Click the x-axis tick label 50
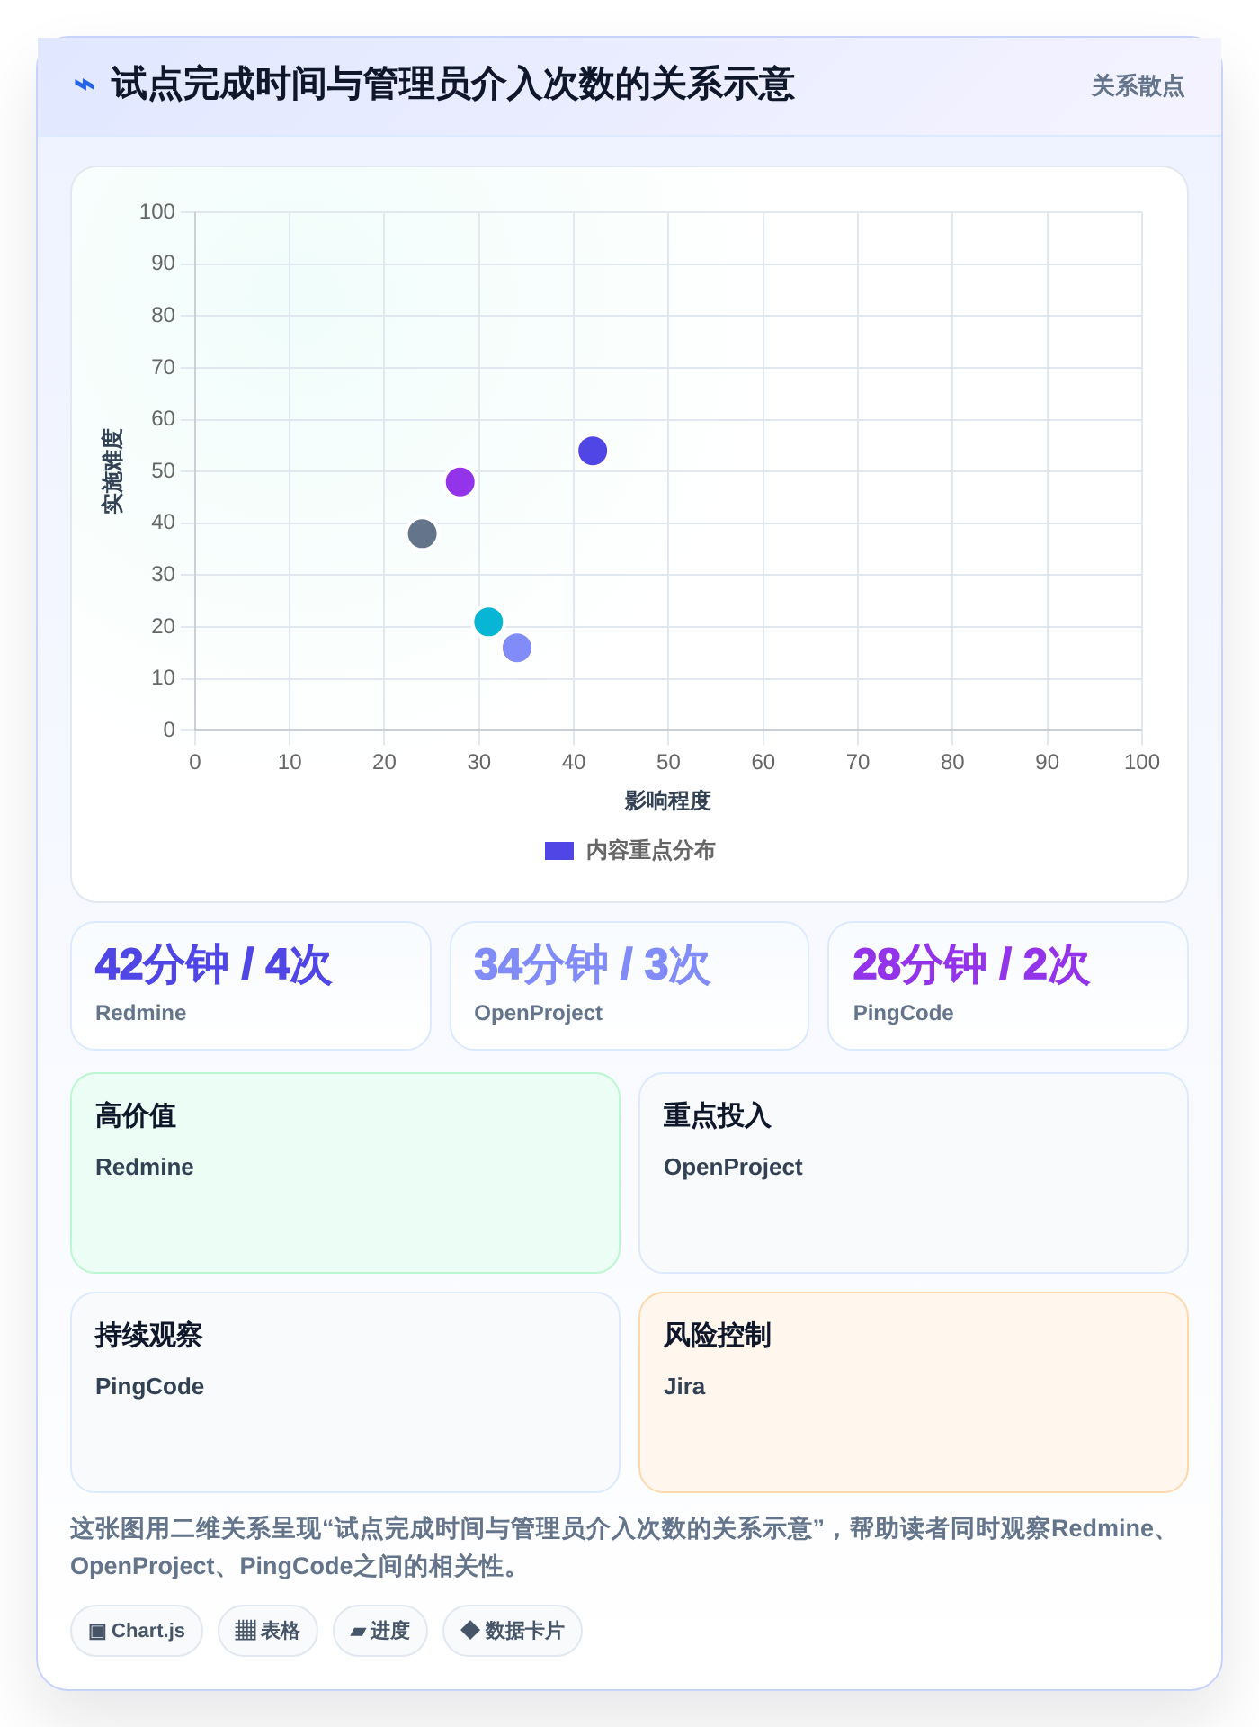1259x1727 pixels. pyautogui.click(x=668, y=762)
